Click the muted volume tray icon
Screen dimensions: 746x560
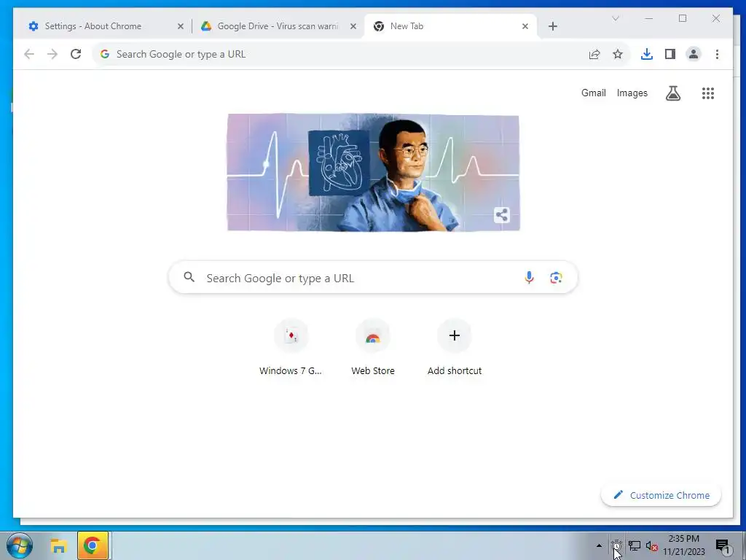click(x=651, y=546)
